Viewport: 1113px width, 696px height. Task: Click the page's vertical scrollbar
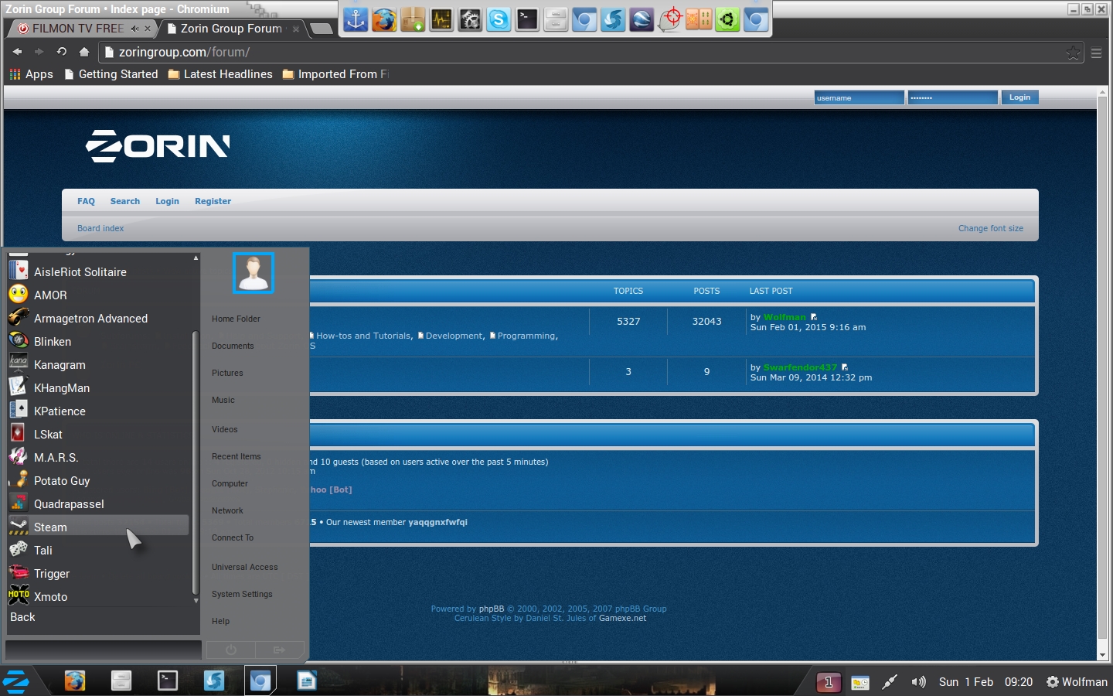1102,371
